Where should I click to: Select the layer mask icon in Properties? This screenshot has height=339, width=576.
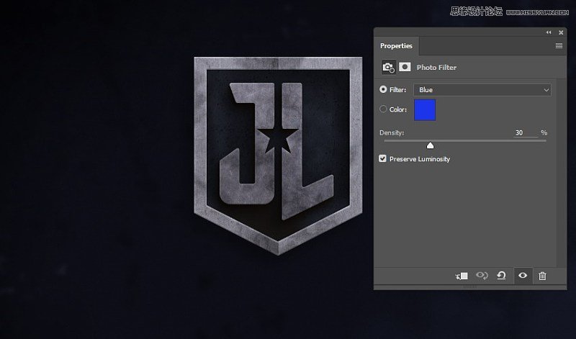tap(405, 67)
